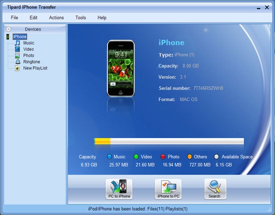Screen dimensions: 275x215
Task: Open the Search magnifier button
Action: 215,189
